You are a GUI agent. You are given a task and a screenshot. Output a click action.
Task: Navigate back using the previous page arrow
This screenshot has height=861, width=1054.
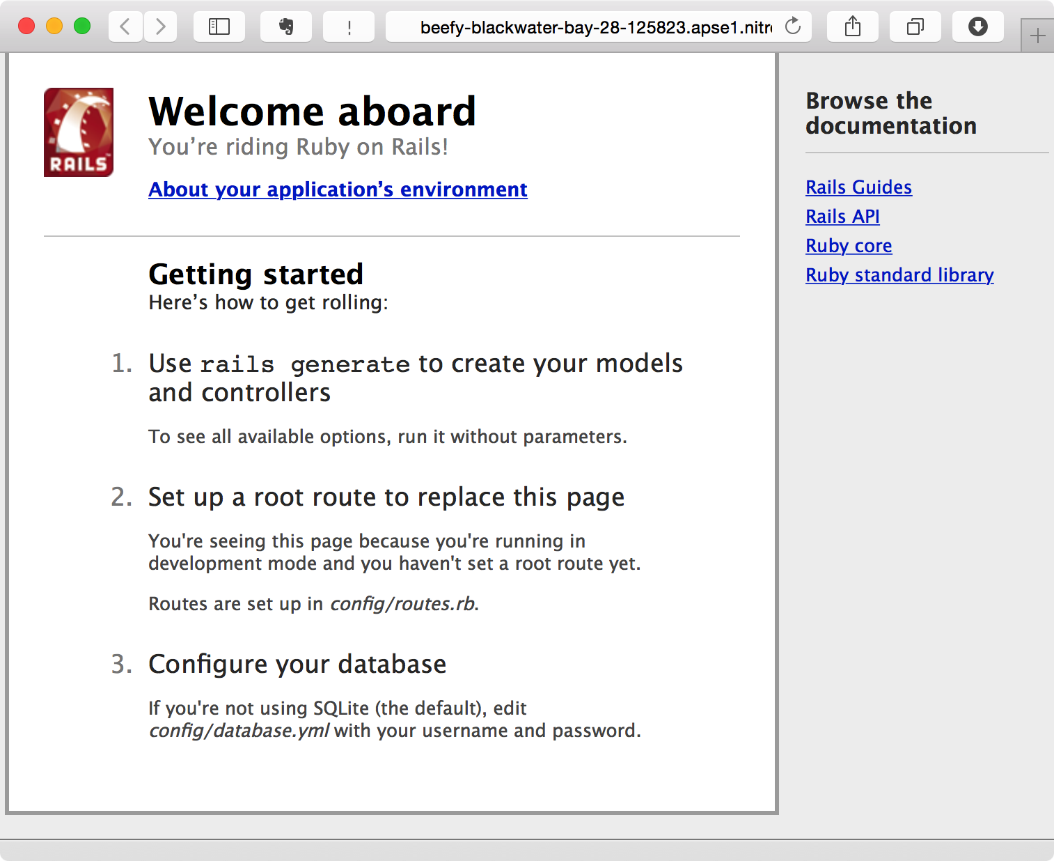tap(125, 26)
